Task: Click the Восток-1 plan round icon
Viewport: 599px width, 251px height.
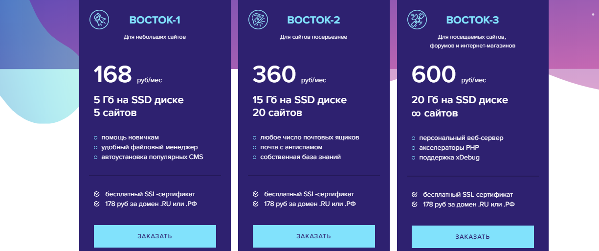Action: (98, 20)
